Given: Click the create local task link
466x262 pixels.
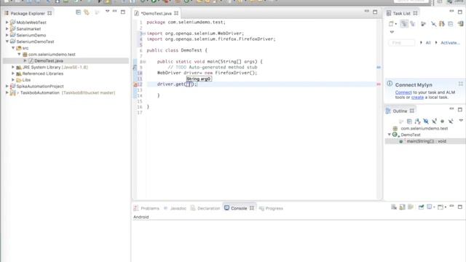Looking at the screenshot, I should [417, 97].
